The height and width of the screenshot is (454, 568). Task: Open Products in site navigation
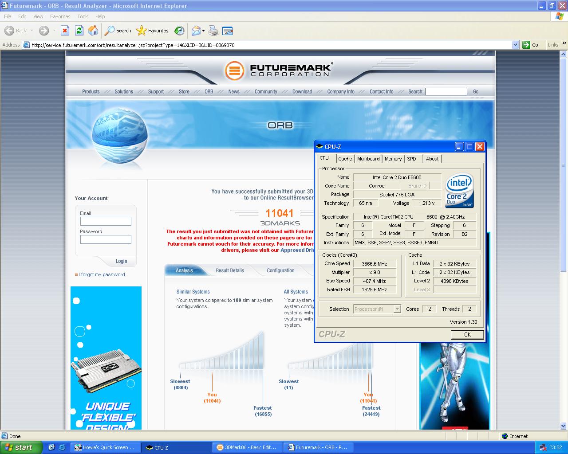(x=91, y=91)
